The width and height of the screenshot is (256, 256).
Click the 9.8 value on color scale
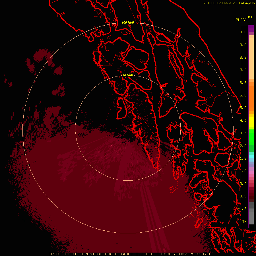(x=243, y=32)
